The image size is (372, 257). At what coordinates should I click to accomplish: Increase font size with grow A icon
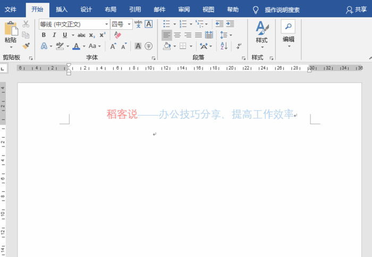113,46
